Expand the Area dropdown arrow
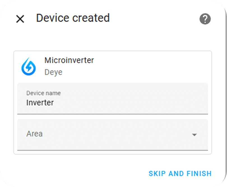Screen dimensions: 227x187 coord(194,135)
